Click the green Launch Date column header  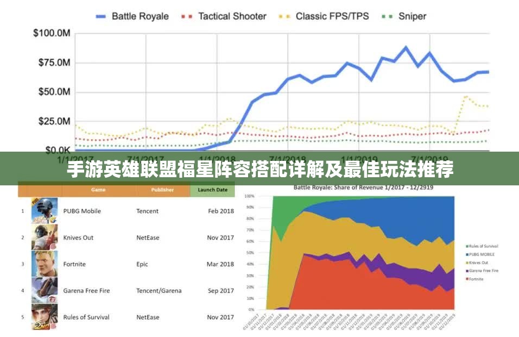(x=212, y=190)
